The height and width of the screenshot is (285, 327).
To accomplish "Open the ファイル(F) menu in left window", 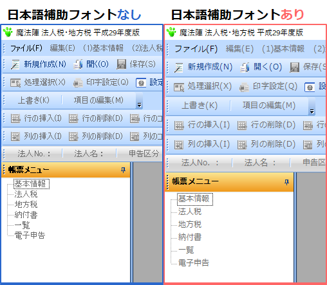I will point(26,48).
